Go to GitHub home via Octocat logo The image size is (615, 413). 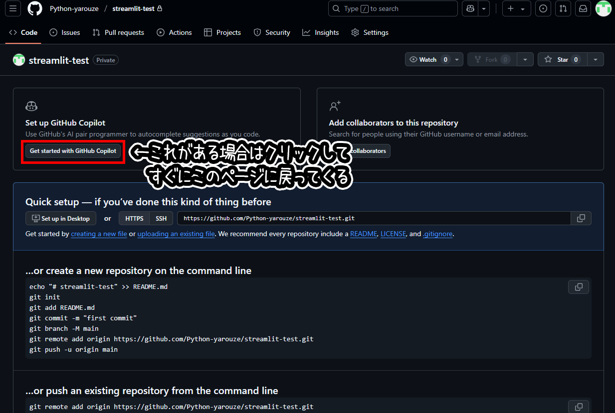pyautogui.click(x=35, y=8)
